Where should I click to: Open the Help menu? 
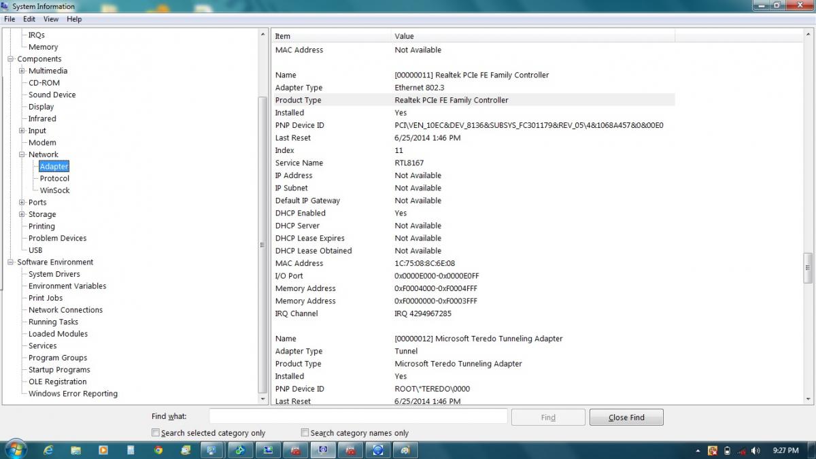point(74,19)
